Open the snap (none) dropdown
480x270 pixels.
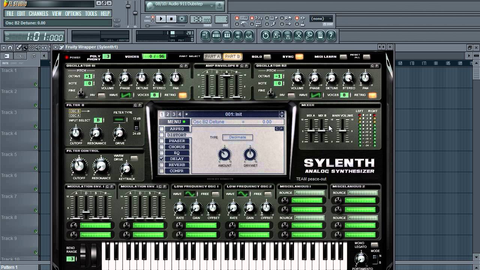pyautogui.click(x=321, y=19)
